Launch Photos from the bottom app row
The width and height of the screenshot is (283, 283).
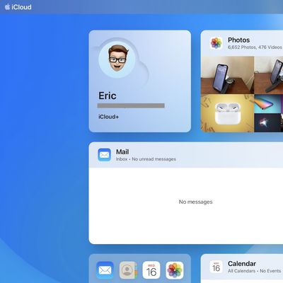175,270
